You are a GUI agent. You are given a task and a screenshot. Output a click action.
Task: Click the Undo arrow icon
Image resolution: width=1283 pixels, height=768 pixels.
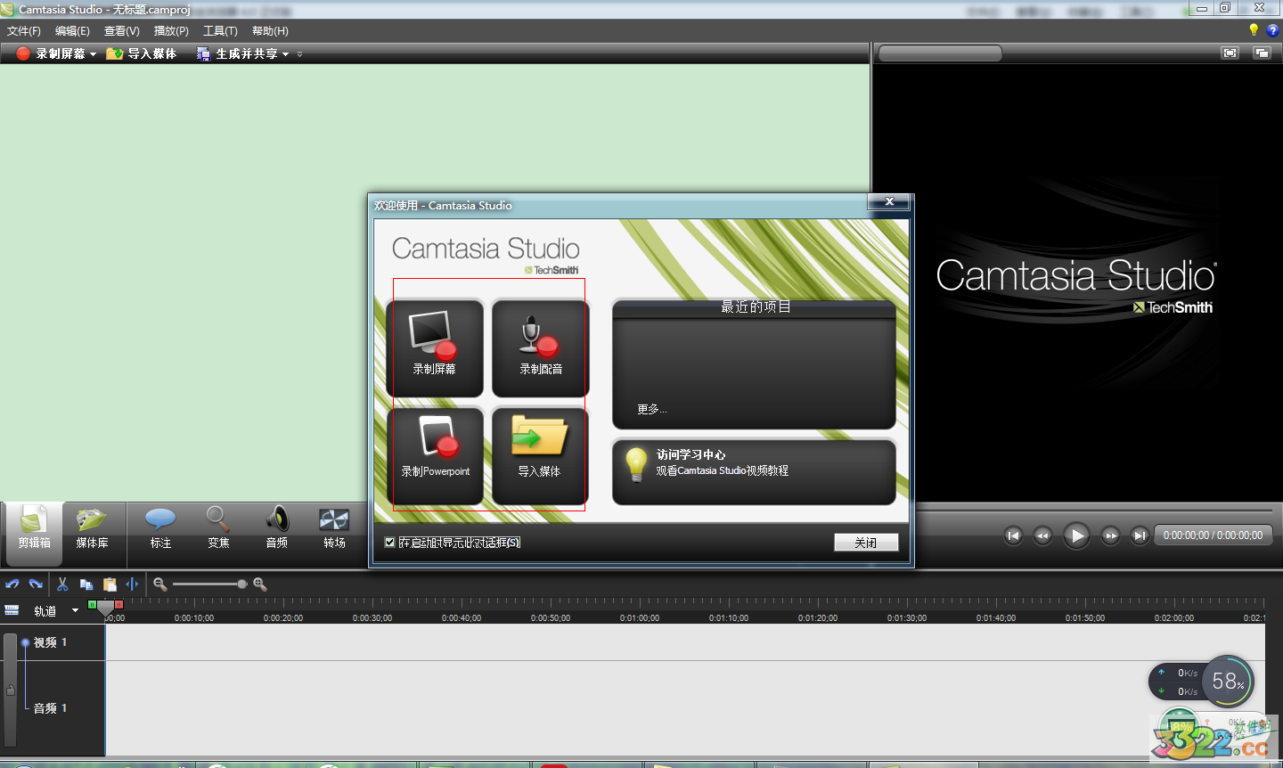coord(12,584)
